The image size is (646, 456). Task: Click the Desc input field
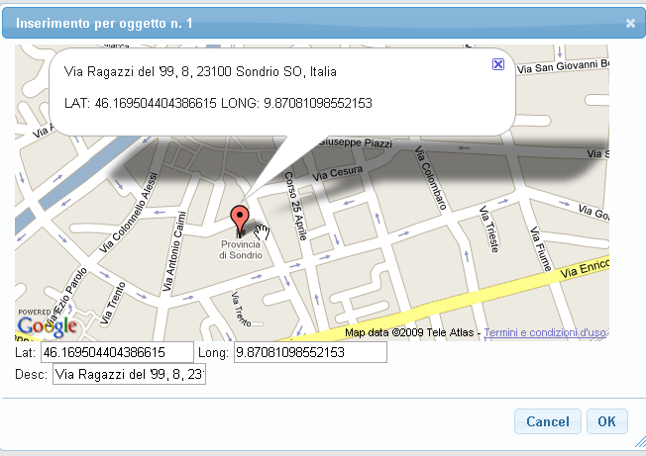pos(129,374)
